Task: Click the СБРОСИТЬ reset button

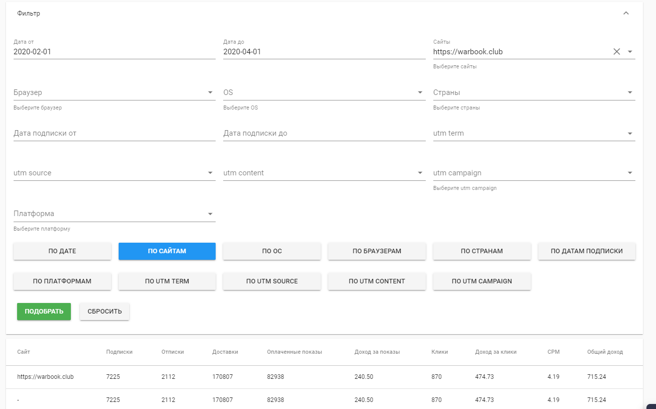Action: (105, 312)
